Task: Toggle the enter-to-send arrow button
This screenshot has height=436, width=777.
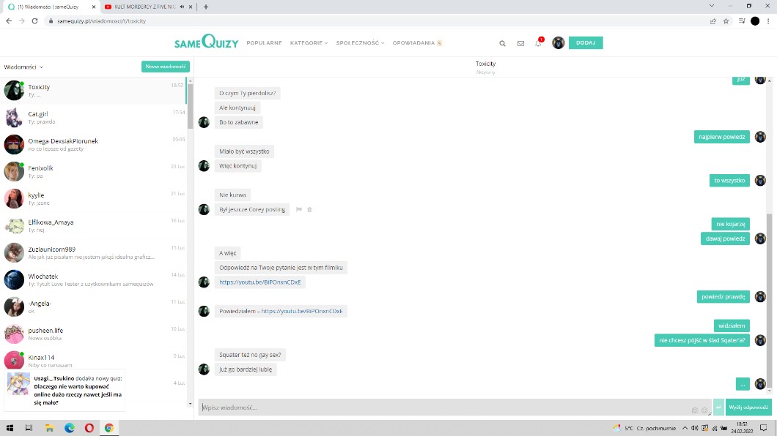Action: [718, 407]
